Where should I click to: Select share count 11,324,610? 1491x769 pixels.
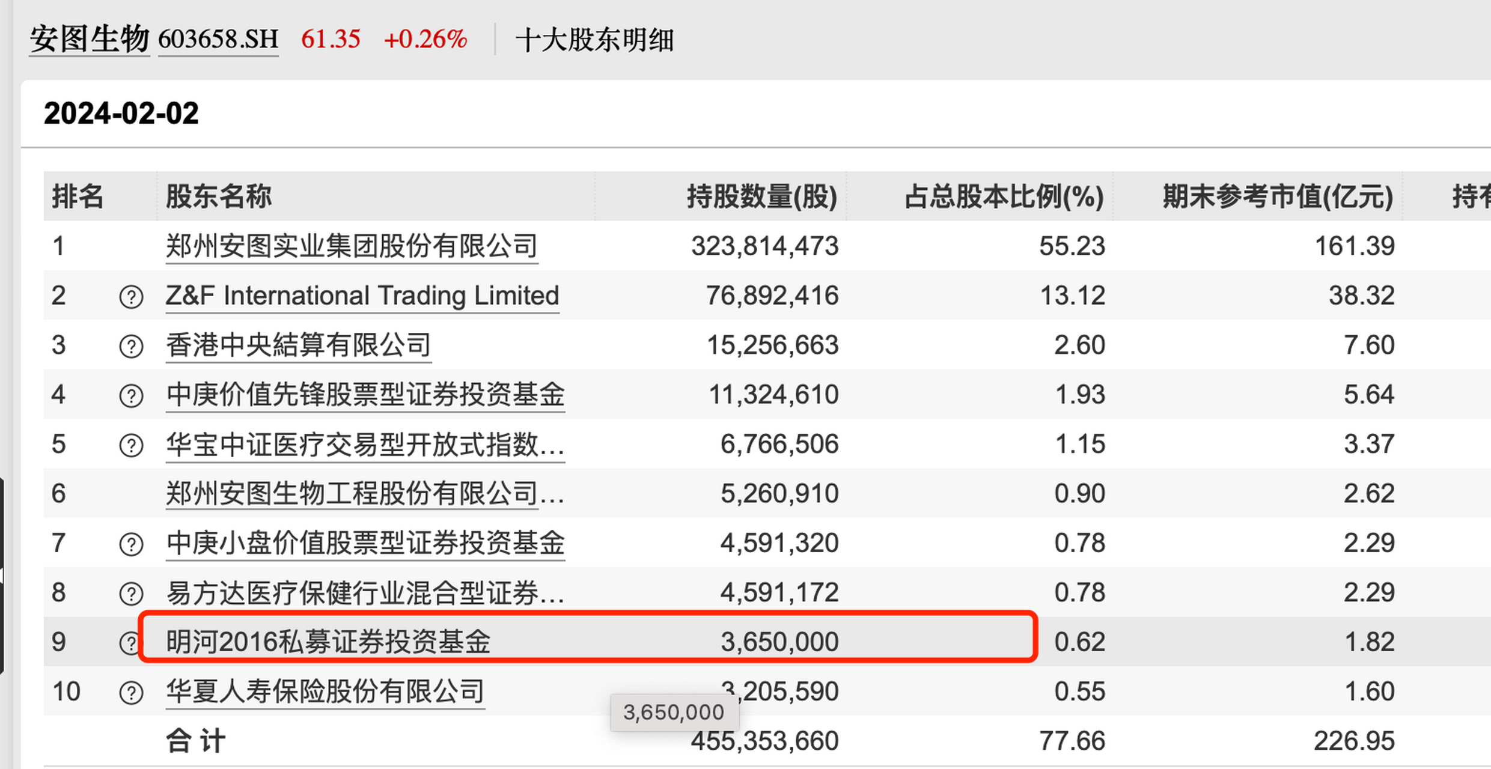pos(773,395)
